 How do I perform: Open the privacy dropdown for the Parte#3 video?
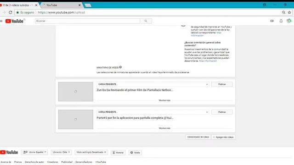pos(153,112)
